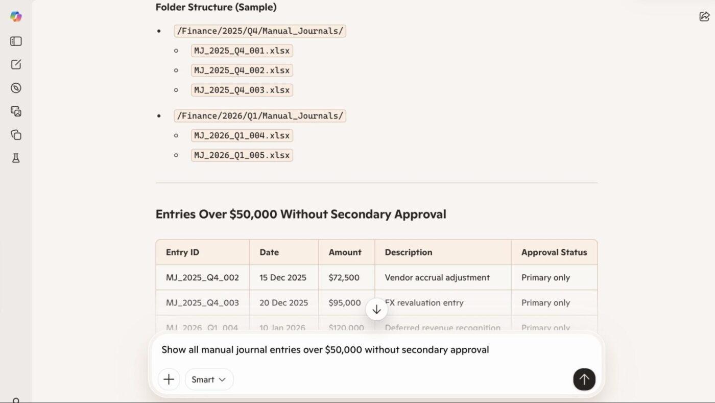Toggle the sidebar panel icon
The width and height of the screenshot is (715, 403).
(x=16, y=41)
